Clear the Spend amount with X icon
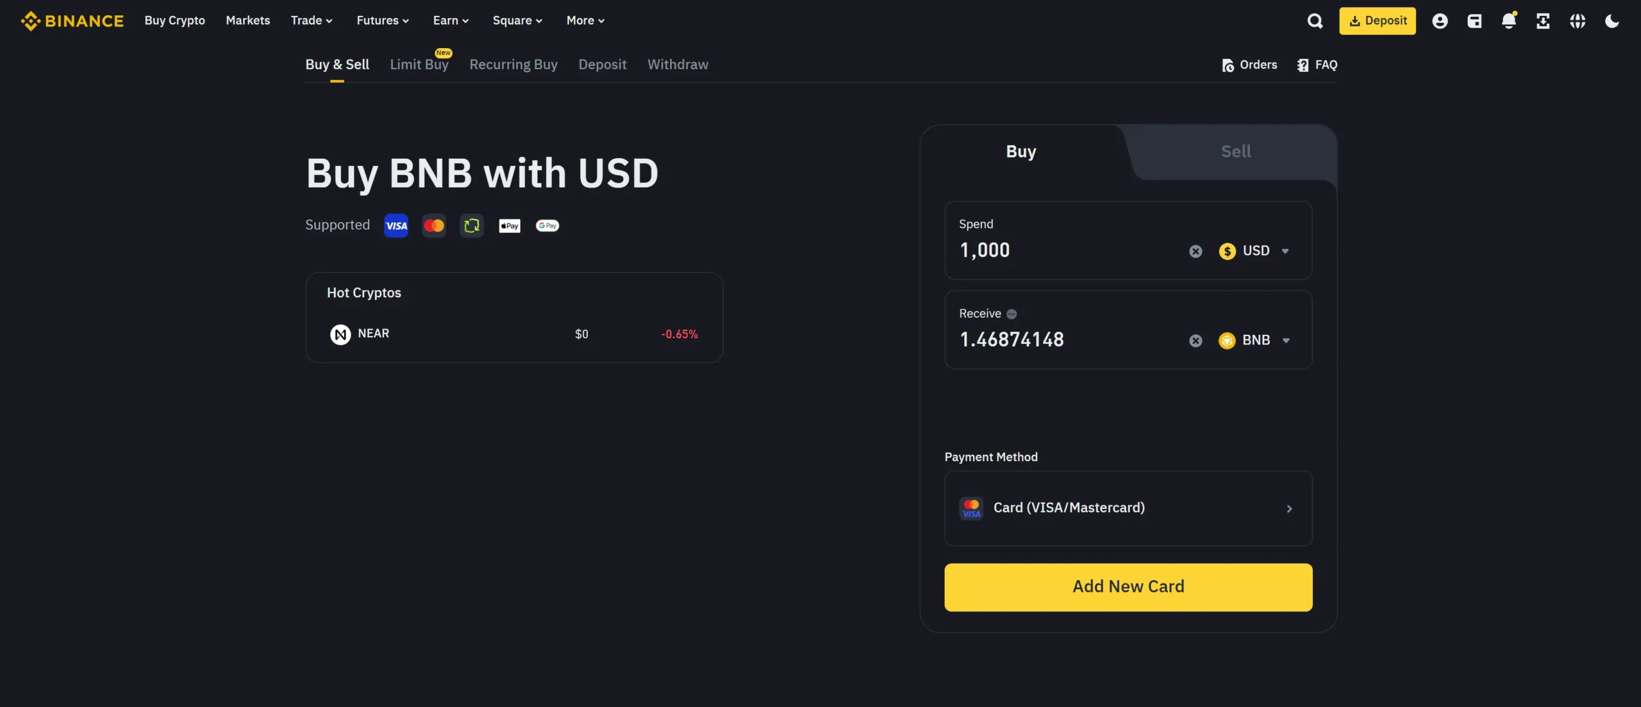Viewport: 1641px width, 707px height. (1195, 251)
